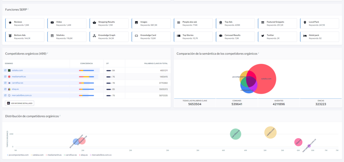
Task: Click the Video play icon
Action: [x=52, y=22]
